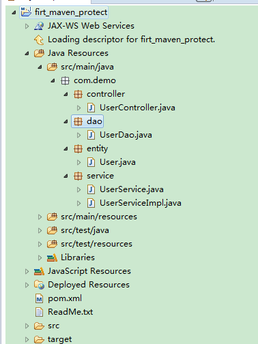Select the service package label
This screenshot has width=258, height=344.
click(x=100, y=176)
